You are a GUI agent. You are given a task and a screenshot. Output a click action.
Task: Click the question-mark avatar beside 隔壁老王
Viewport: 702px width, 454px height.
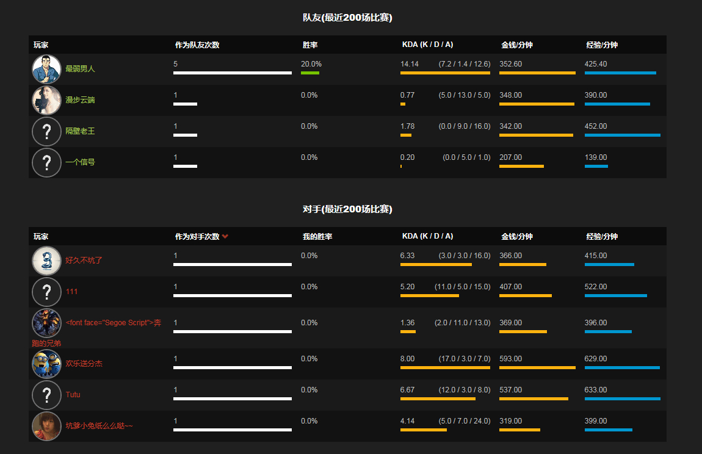pyautogui.click(x=46, y=131)
